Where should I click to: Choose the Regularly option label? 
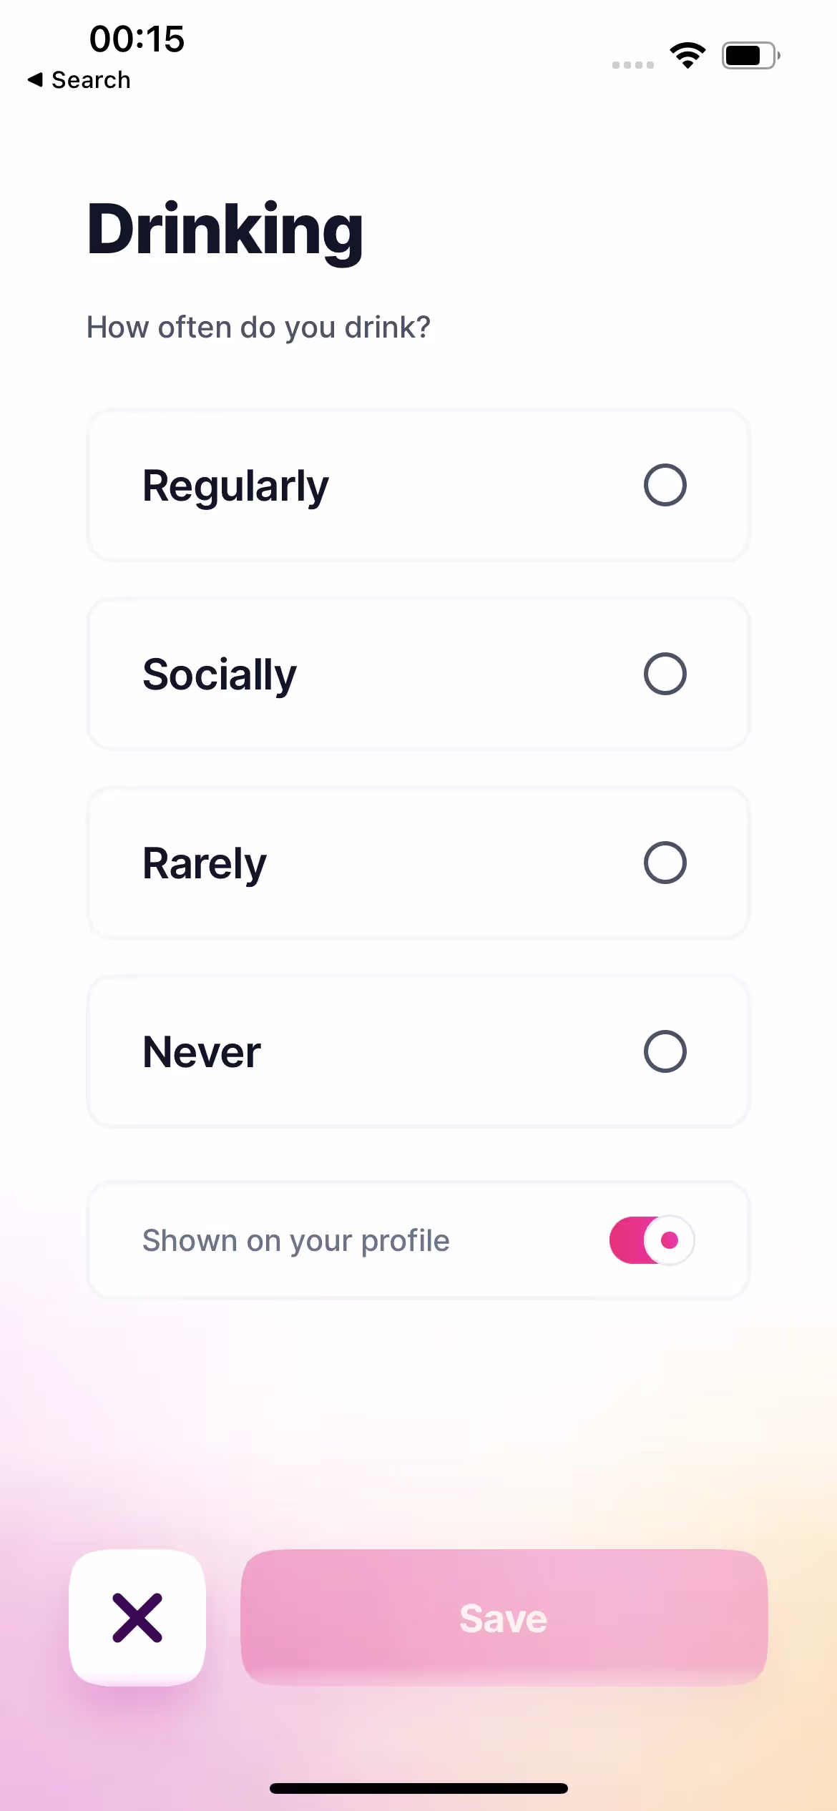tap(235, 487)
